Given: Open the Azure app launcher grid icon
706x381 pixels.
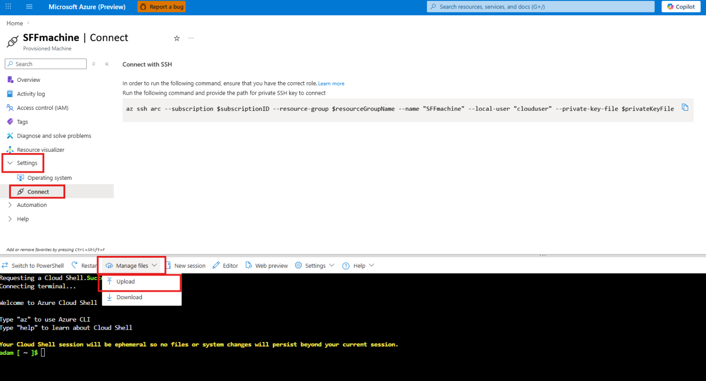Looking at the screenshot, I should pos(8,7).
